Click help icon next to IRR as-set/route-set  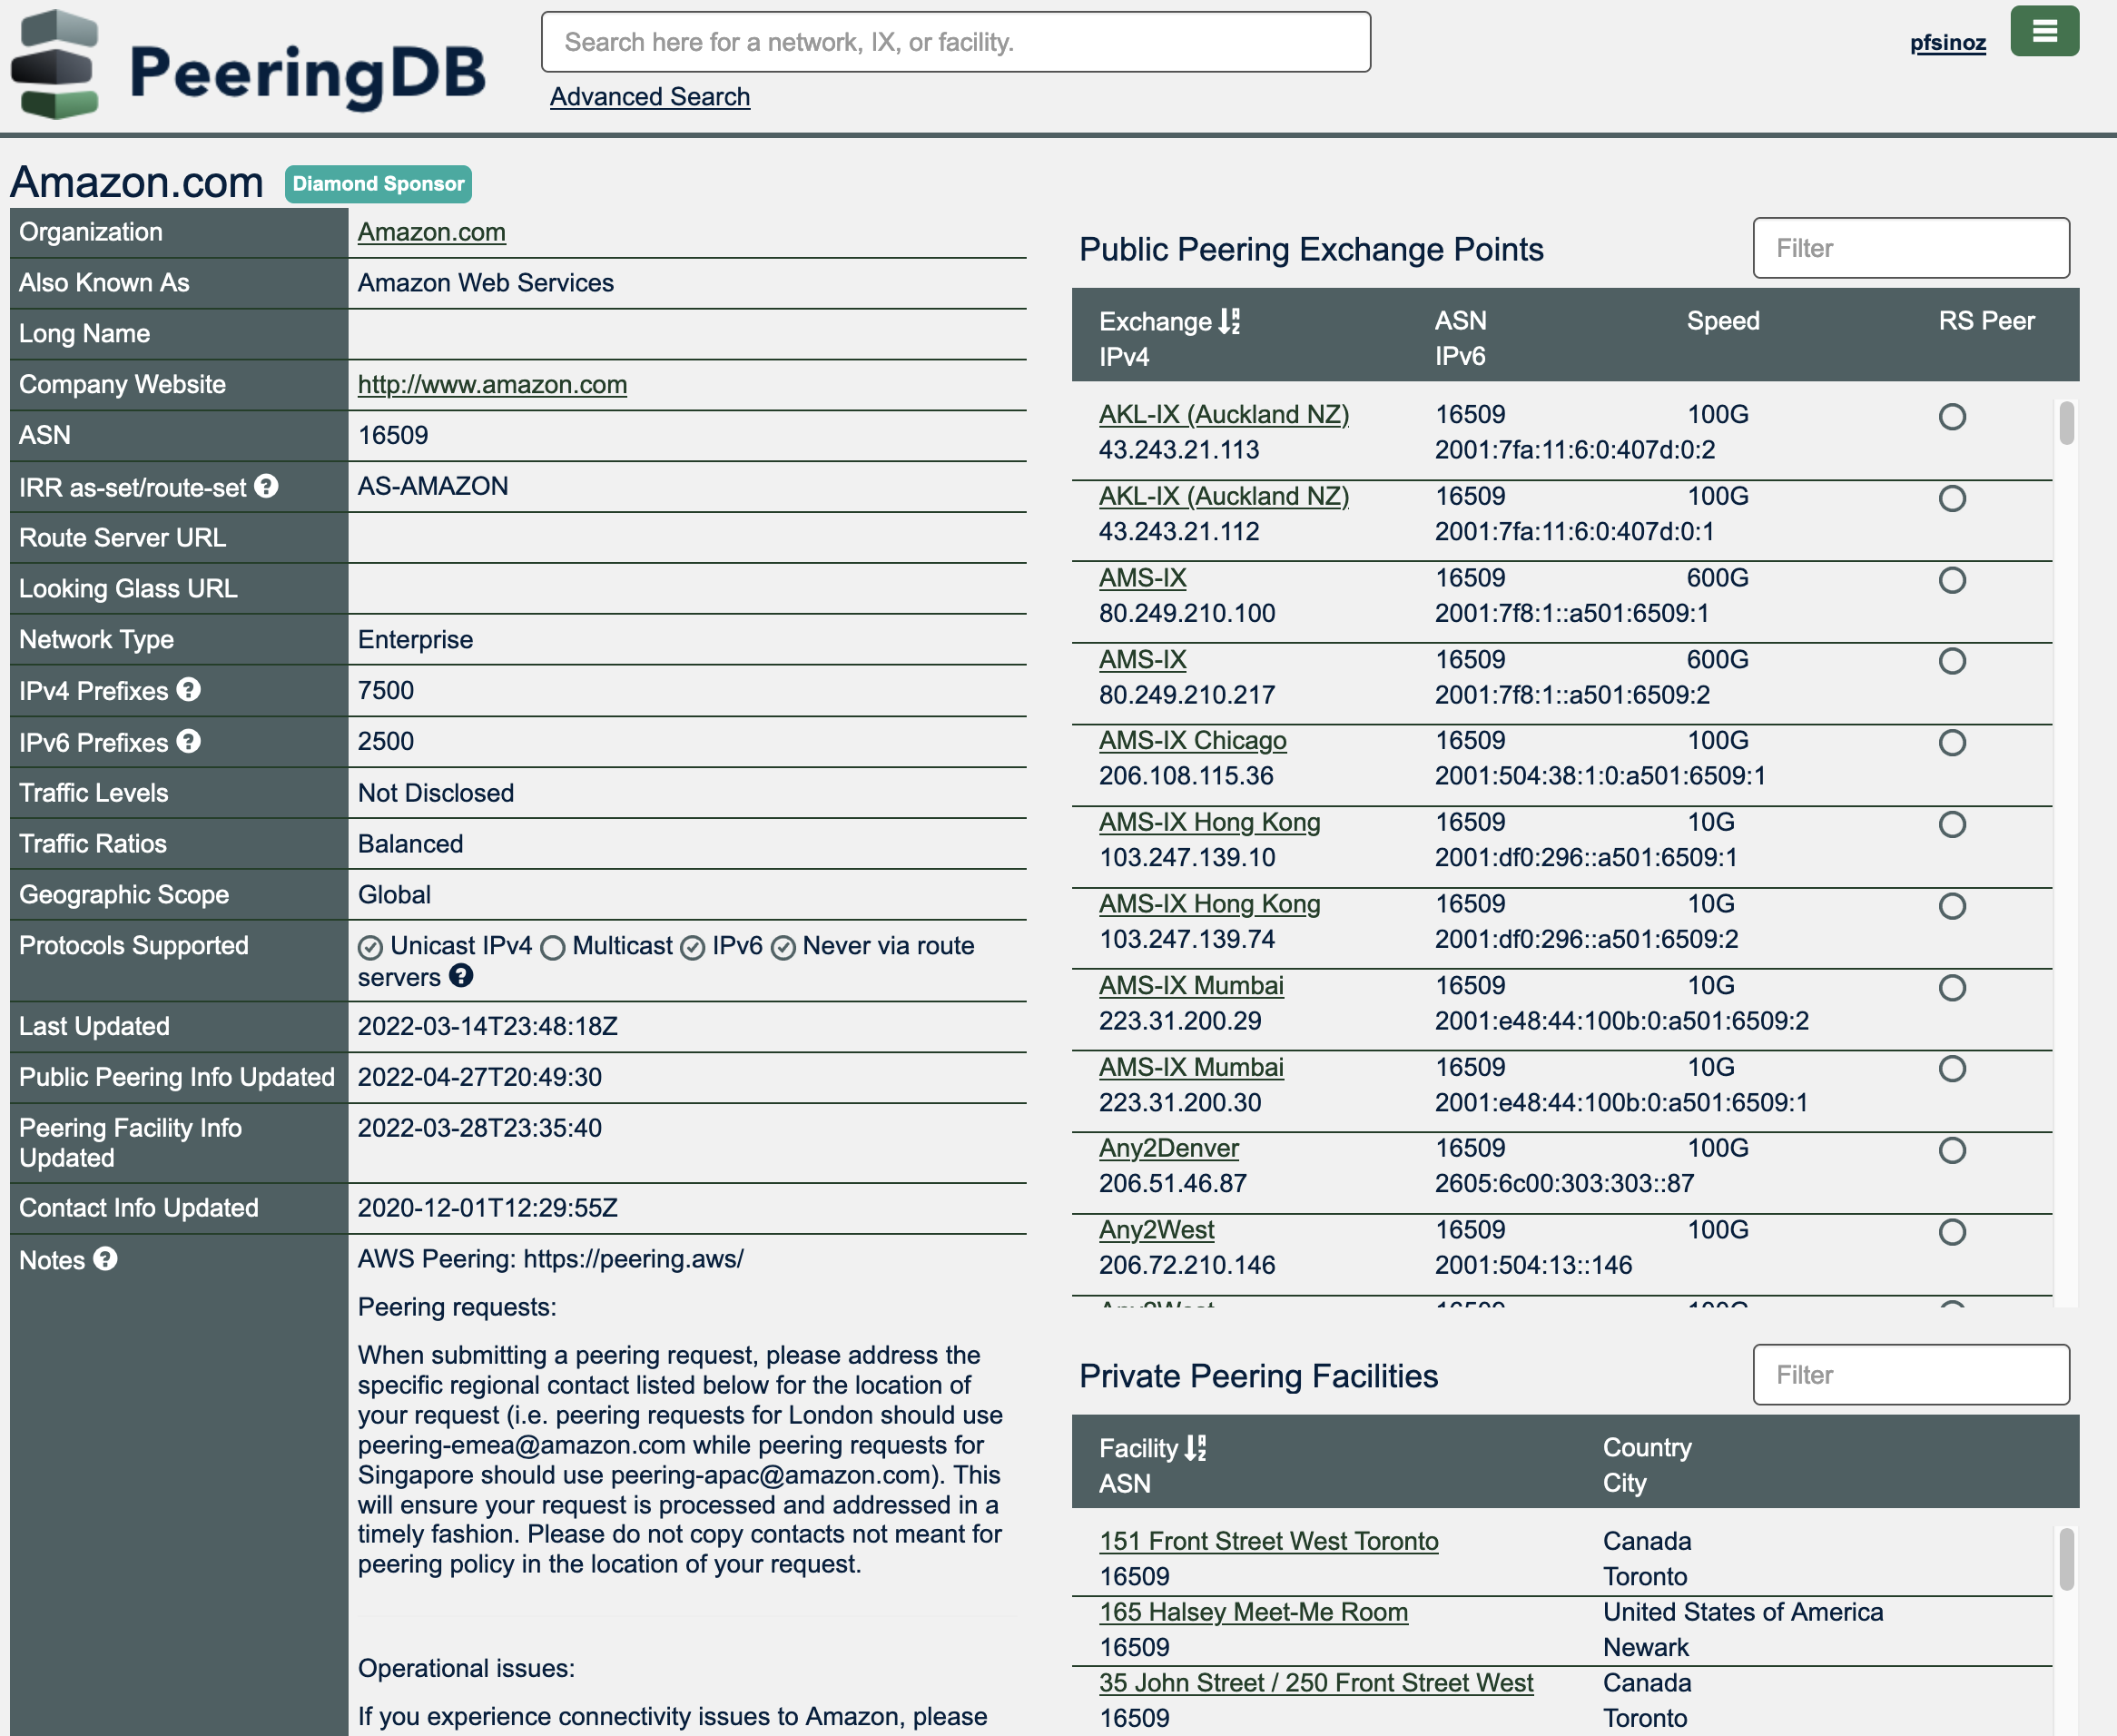click(x=266, y=486)
